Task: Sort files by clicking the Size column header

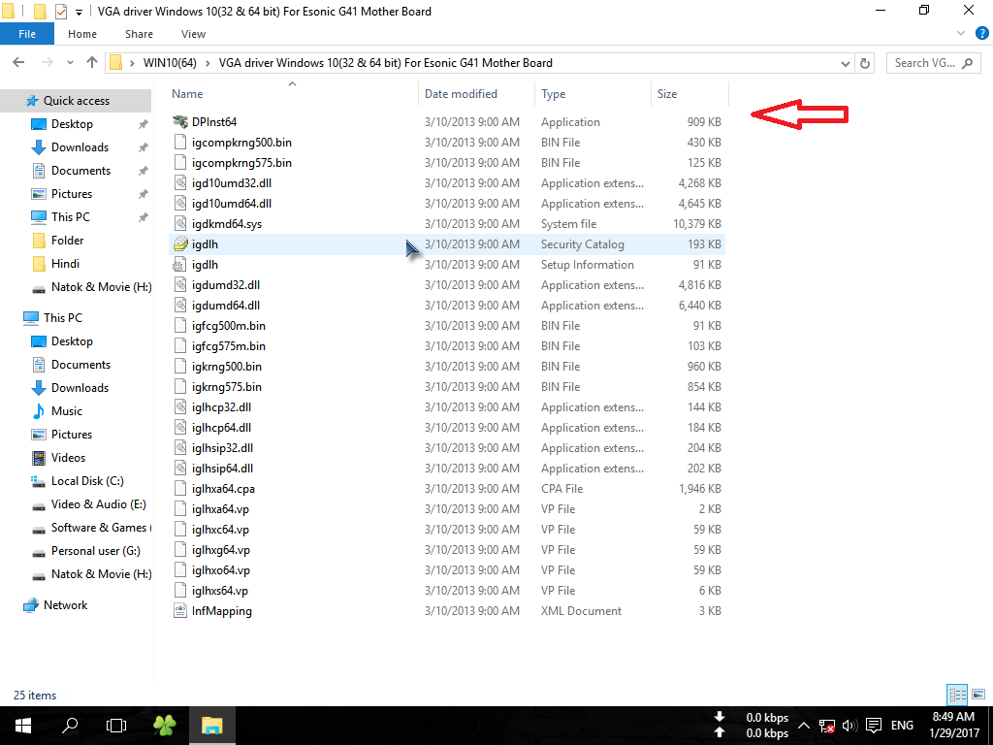Action: pos(668,93)
